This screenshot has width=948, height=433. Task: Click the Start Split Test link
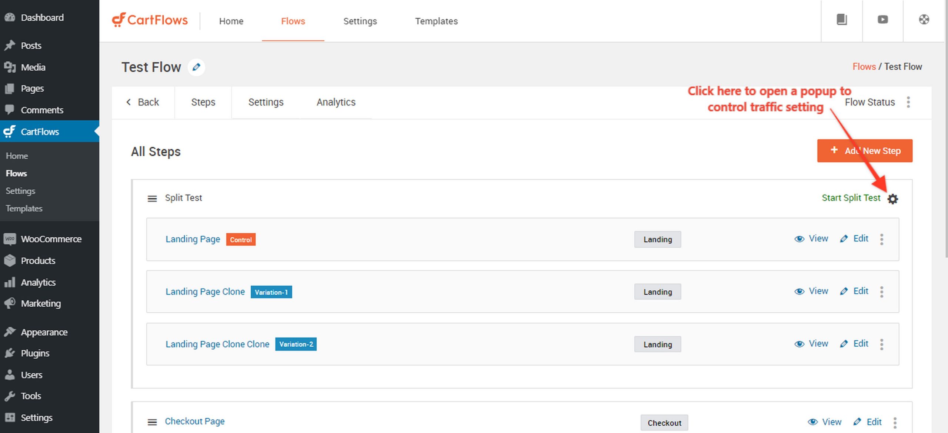coord(852,198)
